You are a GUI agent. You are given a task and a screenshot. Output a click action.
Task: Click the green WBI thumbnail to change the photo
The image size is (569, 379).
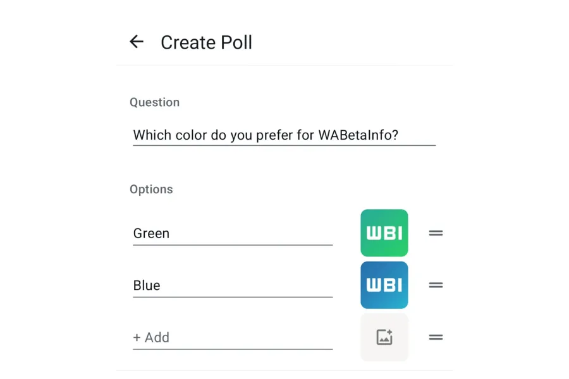384,232
